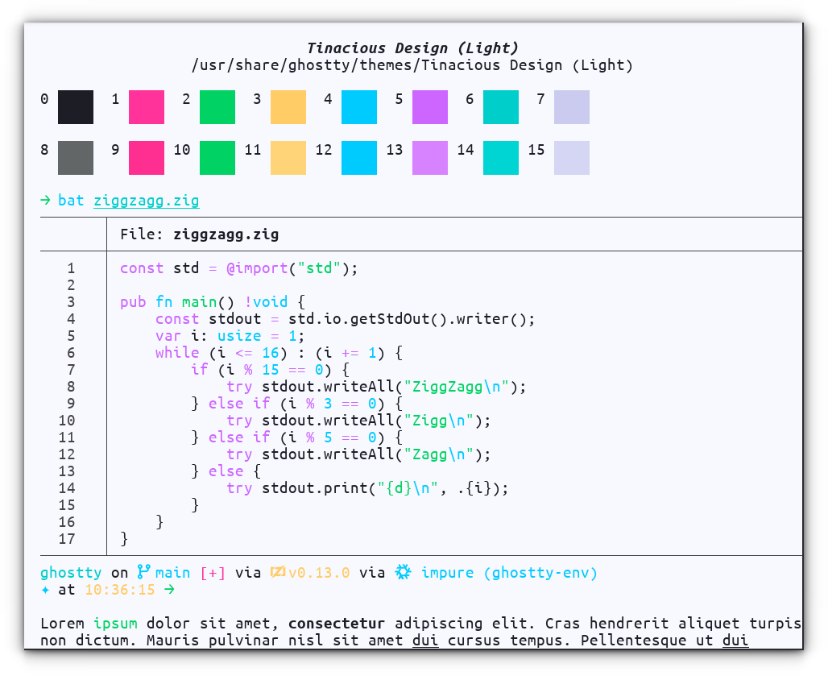
Task: Click the theme path below the title
Action: pos(414,64)
